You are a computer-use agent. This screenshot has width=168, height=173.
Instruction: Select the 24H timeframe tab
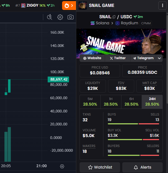point(152,102)
